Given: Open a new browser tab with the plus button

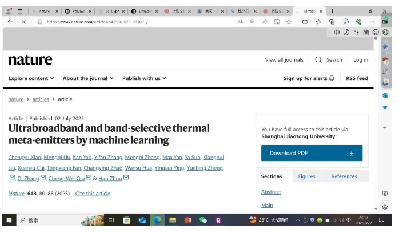Looking at the screenshot, I should (332, 11).
